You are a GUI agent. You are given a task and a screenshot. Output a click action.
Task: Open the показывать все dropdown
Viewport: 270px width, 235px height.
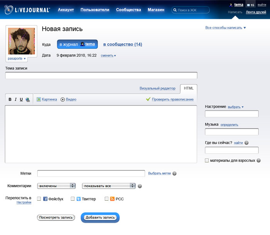point(109,186)
